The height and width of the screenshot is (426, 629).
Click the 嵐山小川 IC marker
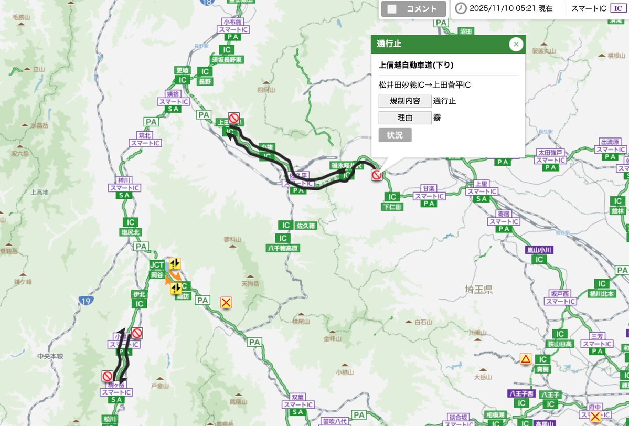(539, 260)
